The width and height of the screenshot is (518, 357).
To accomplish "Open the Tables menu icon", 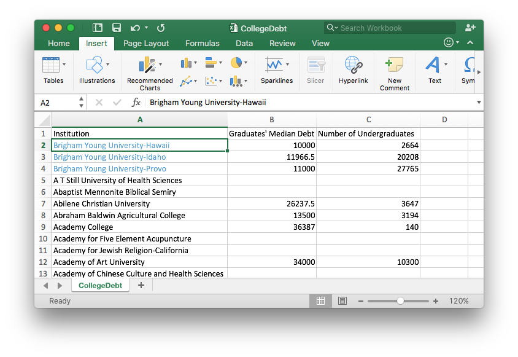I will click(x=51, y=65).
